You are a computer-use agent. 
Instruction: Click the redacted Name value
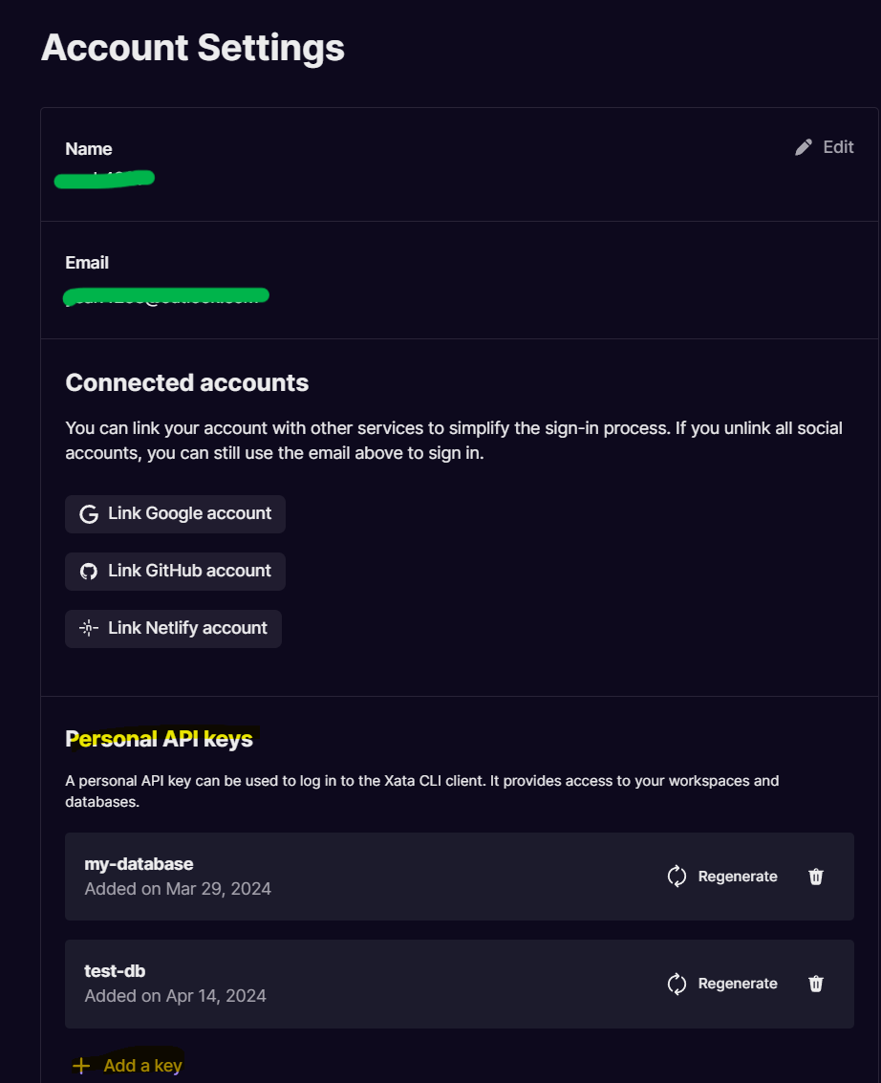(x=105, y=179)
